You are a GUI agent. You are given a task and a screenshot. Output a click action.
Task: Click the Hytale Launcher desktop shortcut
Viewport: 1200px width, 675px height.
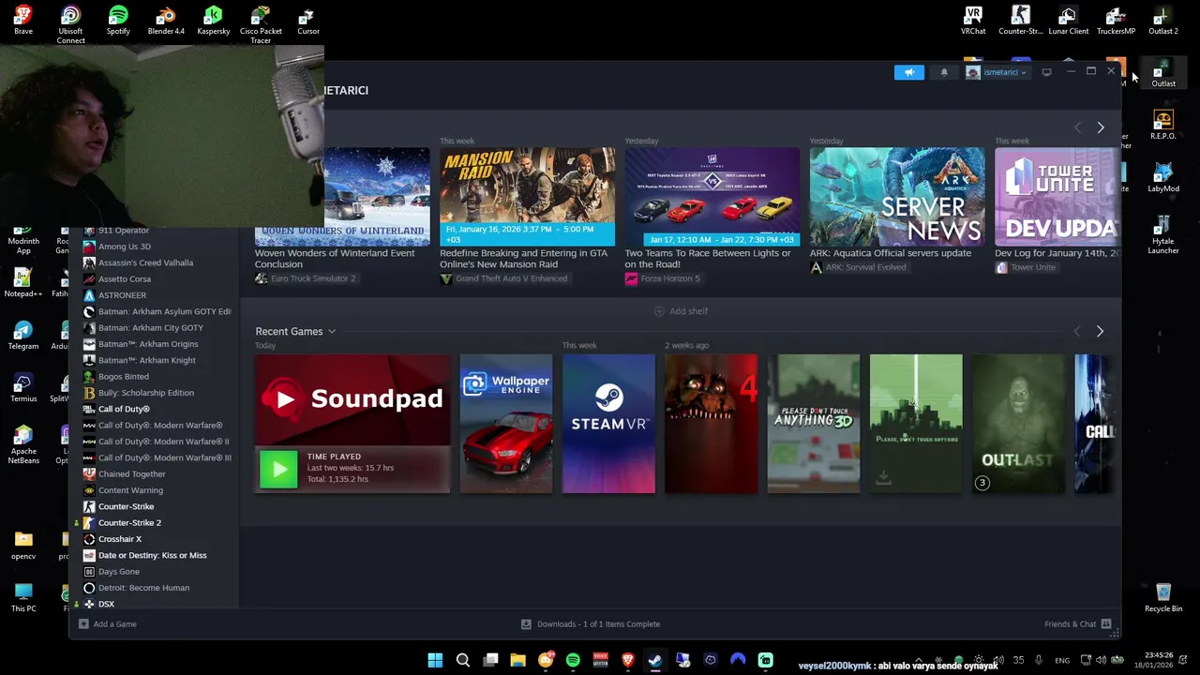pos(1162,234)
